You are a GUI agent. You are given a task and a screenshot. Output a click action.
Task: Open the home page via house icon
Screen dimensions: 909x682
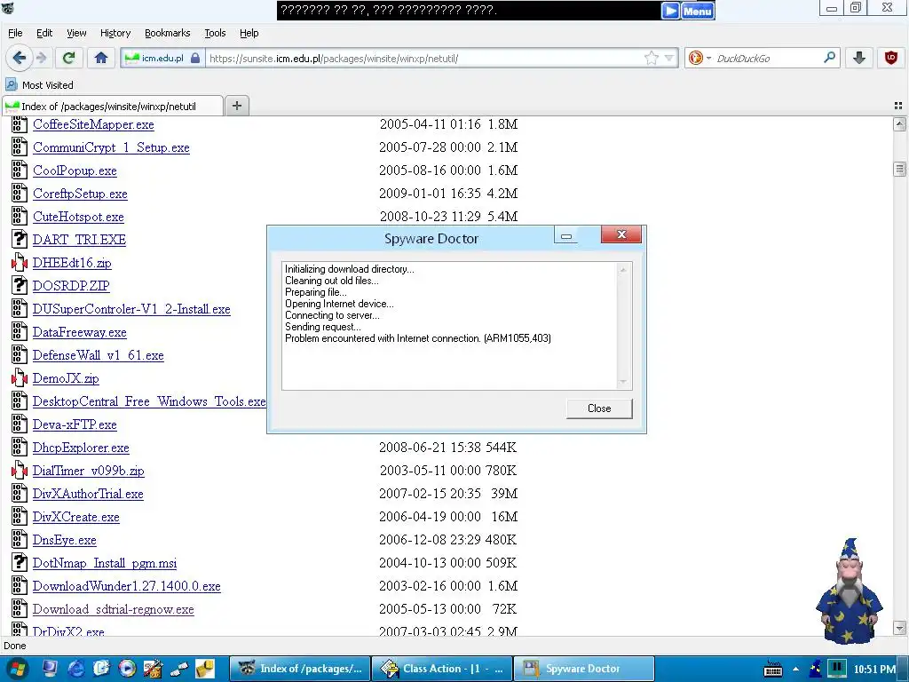pyautogui.click(x=101, y=58)
